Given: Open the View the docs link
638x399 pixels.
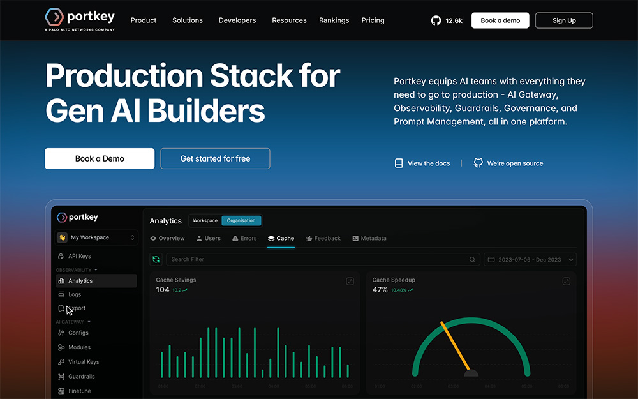Looking at the screenshot, I should coord(422,163).
